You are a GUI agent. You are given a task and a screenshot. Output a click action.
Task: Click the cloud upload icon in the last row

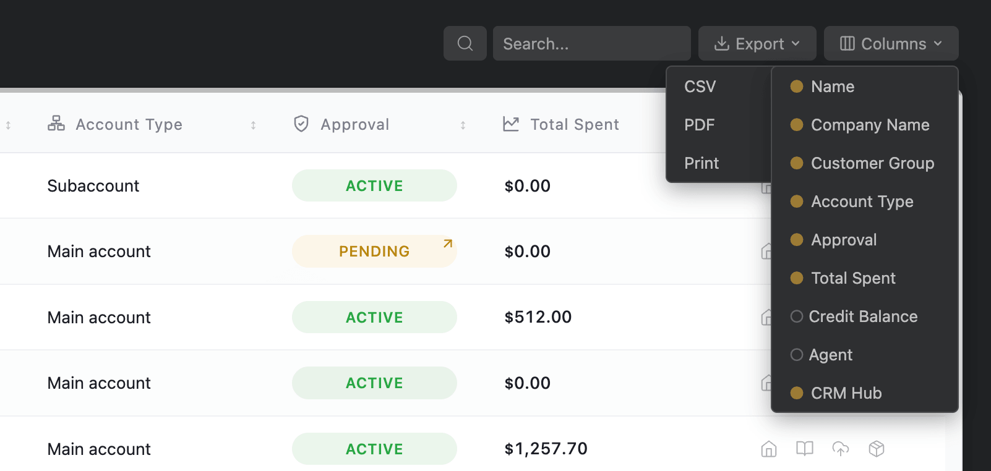[x=841, y=449]
